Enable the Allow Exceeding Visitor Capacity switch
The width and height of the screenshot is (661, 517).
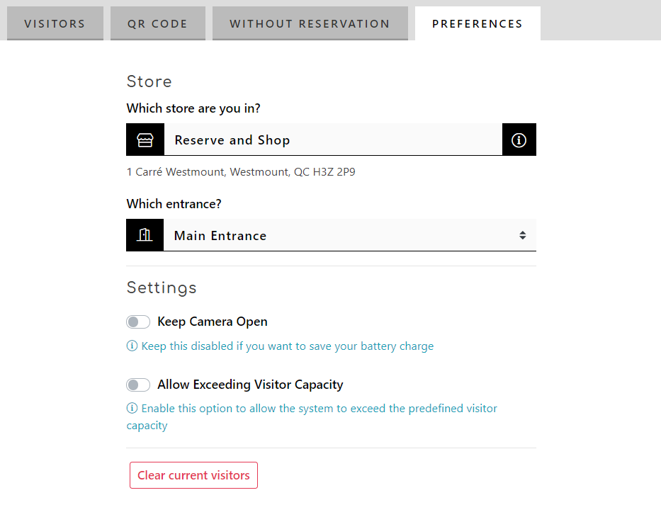click(x=138, y=385)
